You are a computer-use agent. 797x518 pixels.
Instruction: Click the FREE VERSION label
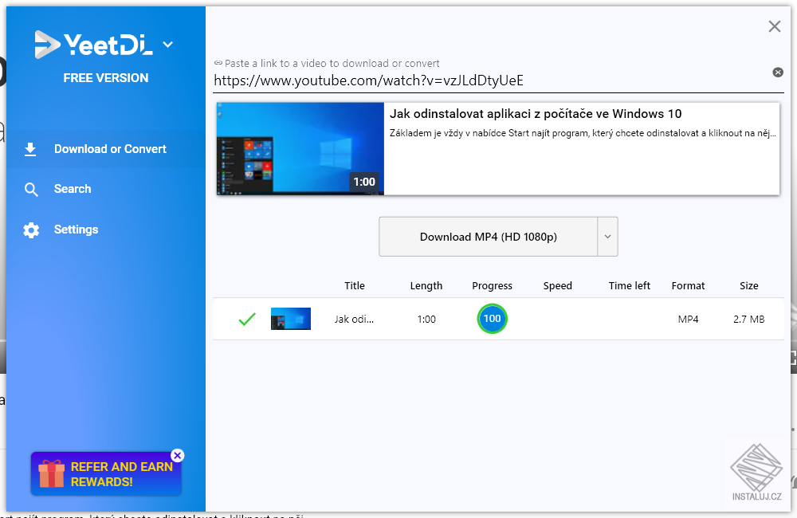coord(106,78)
